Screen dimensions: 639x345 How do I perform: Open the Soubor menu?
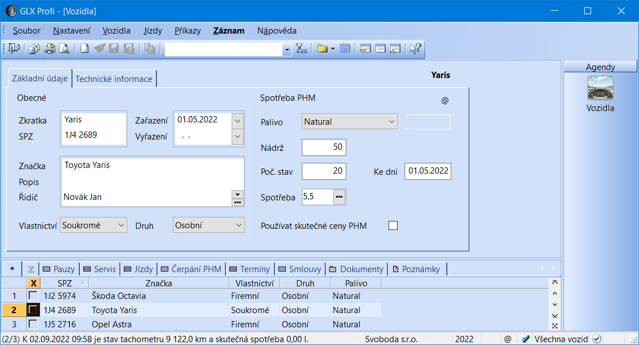26,31
